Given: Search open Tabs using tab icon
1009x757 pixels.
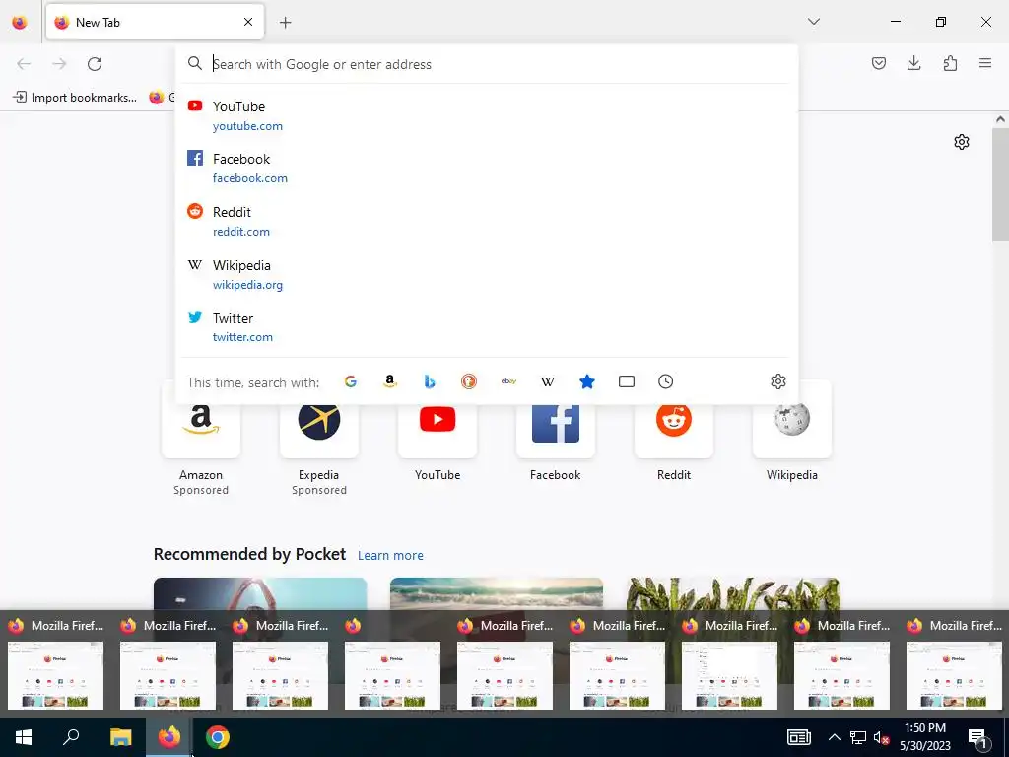Looking at the screenshot, I should (626, 381).
